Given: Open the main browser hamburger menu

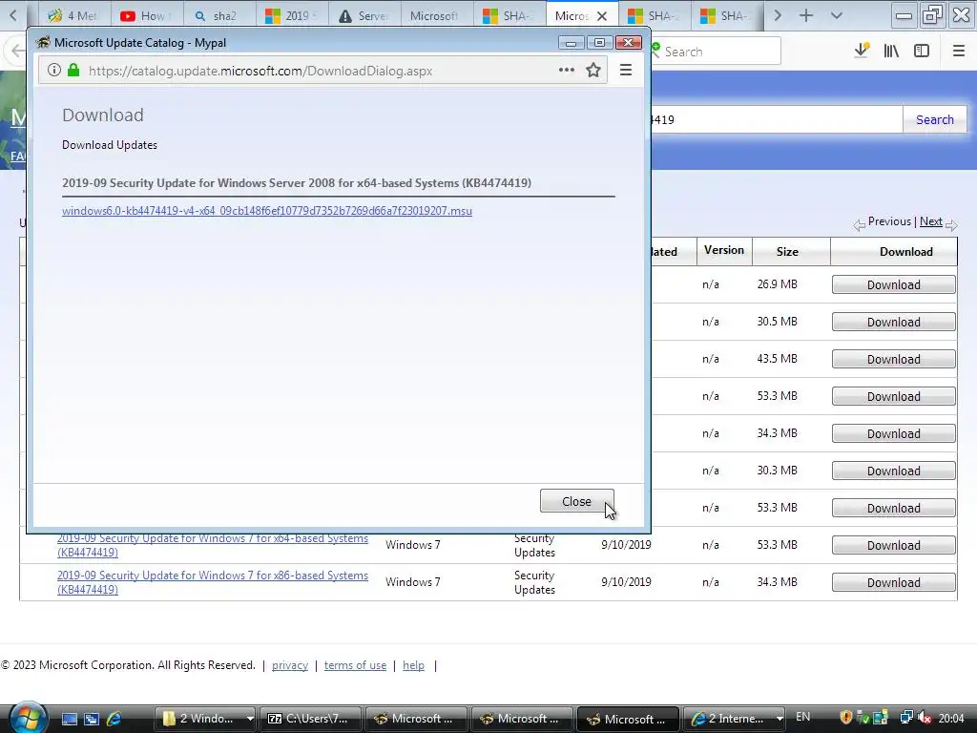Looking at the screenshot, I should 959,52.
